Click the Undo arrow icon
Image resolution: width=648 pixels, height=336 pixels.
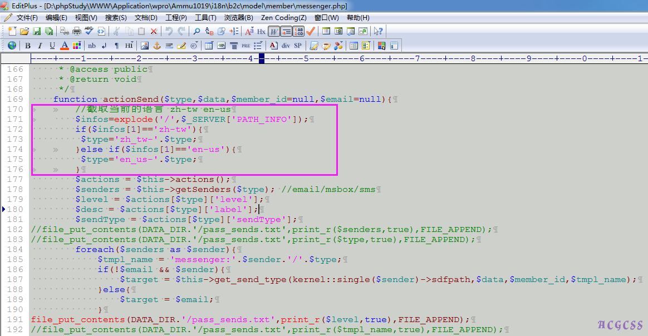pyautogui.click(x=169, y=31)
